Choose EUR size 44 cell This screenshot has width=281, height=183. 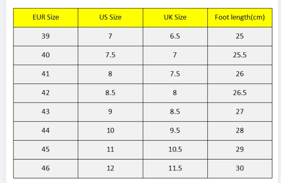point(46,130)
